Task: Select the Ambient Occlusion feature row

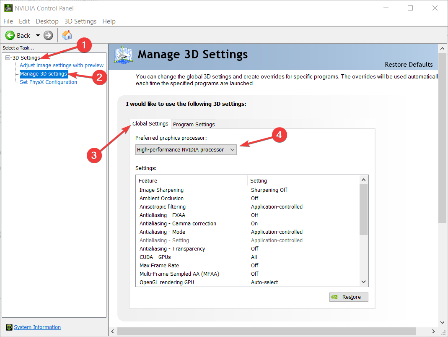Action: (x=247, y=198)
